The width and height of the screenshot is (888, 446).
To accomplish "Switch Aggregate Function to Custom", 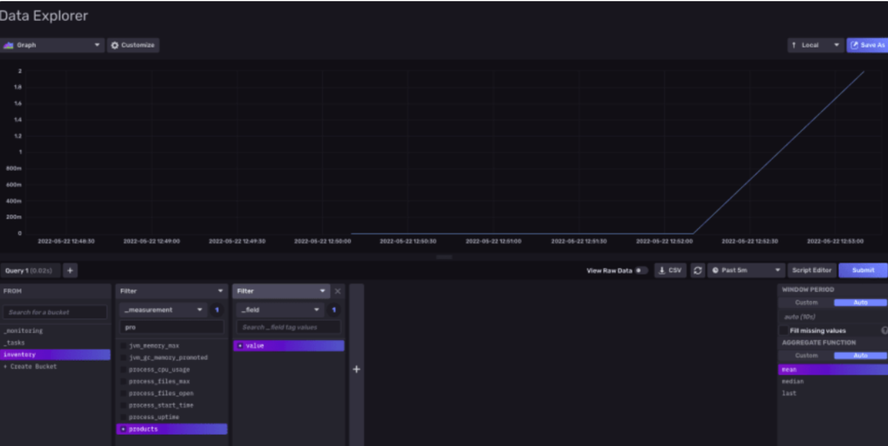I will [x=807, y=355].
